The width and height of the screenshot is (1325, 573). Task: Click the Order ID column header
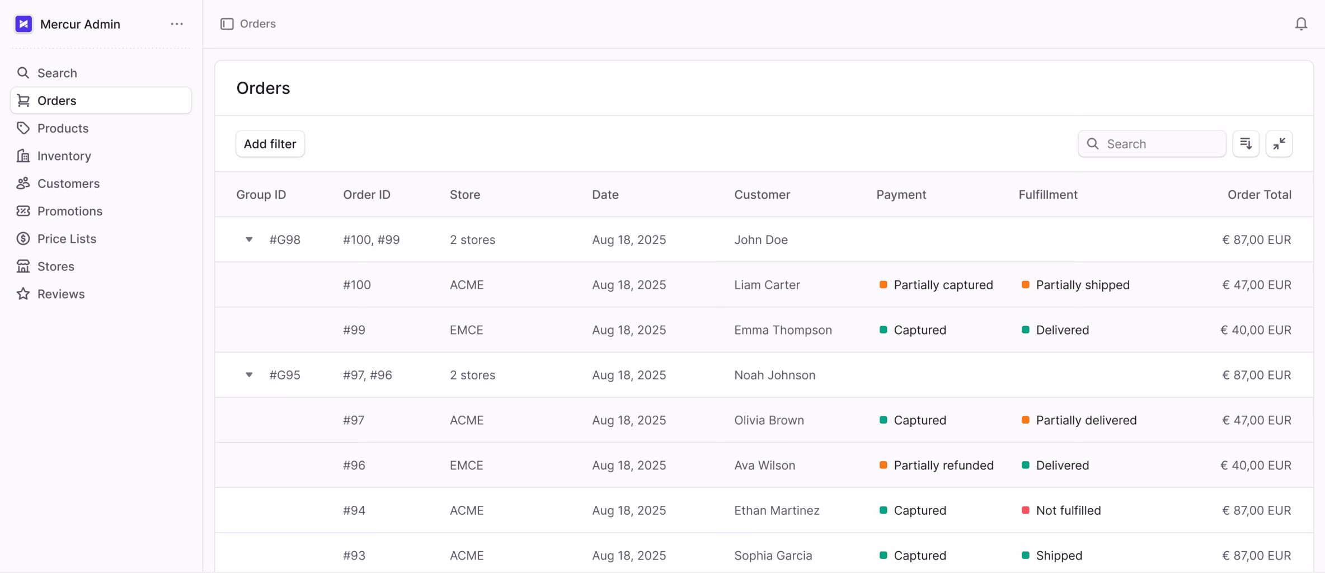pos(367,195)
